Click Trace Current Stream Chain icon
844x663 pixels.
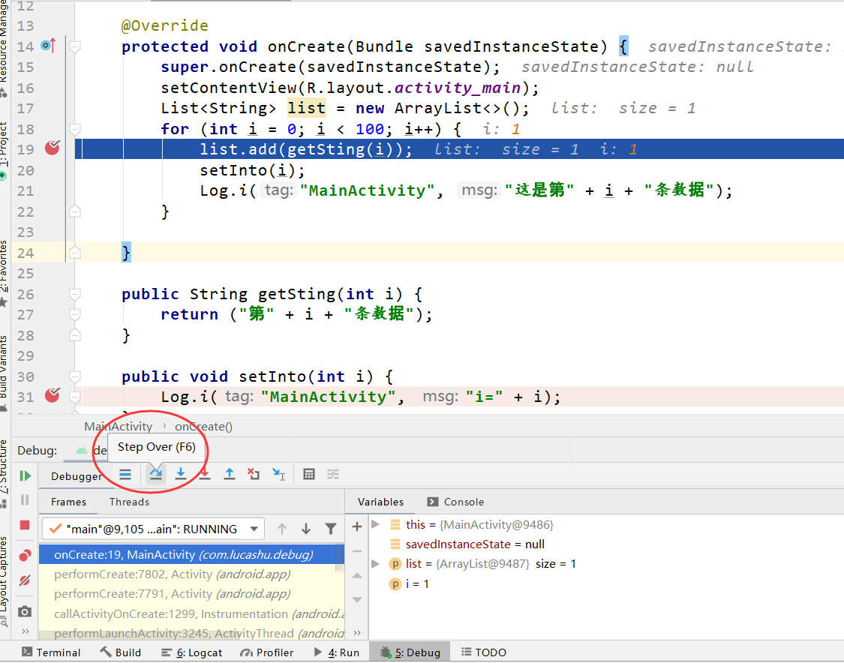point(333,474)
